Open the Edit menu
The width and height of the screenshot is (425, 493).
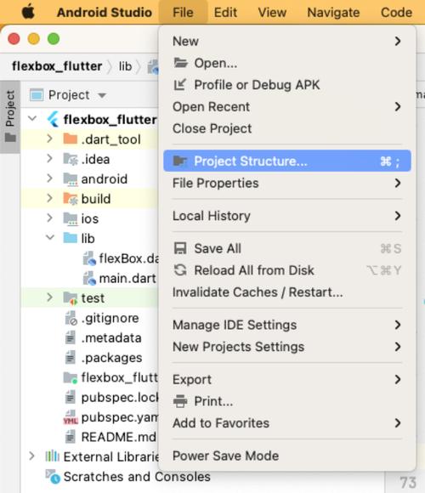click(x=225, y=13)
